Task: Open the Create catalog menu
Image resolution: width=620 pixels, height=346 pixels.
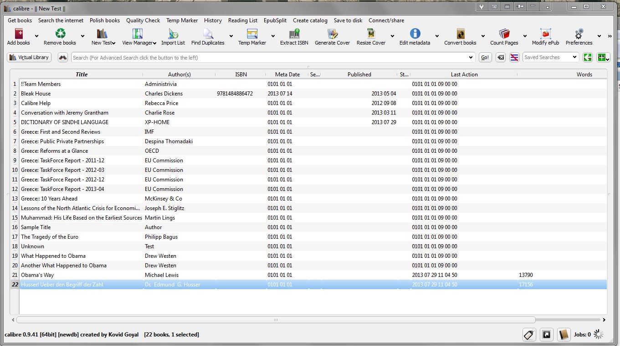Action: (x=310, y=20)
